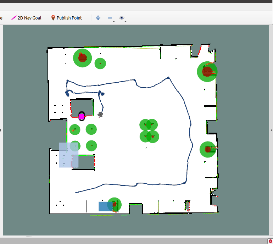Click the large green circle at top-left
The height and width of the screenshot is (244, 273).
82,58
